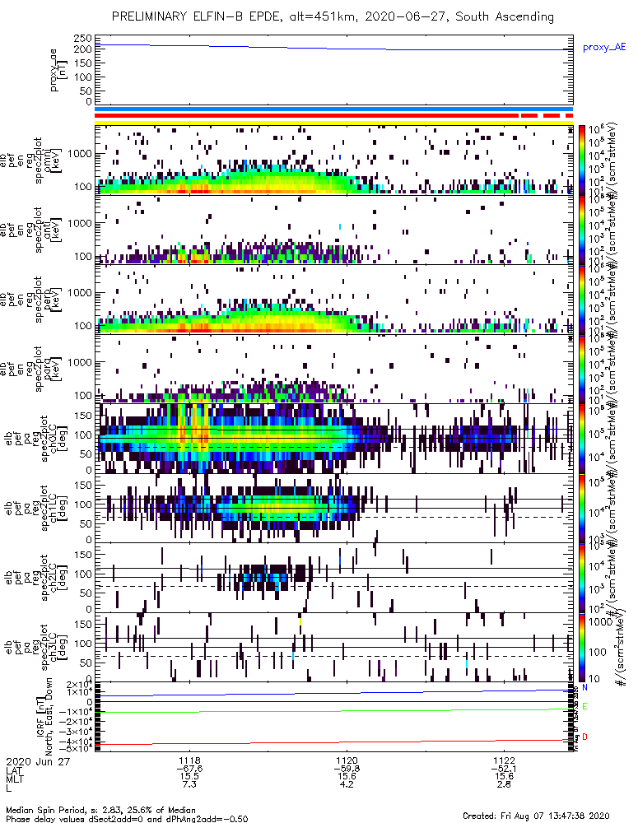The height and width of the screenshot is (823, 638).
Task: Click the blue 'proxy_AE' legend label
Action: pos(604,47)
